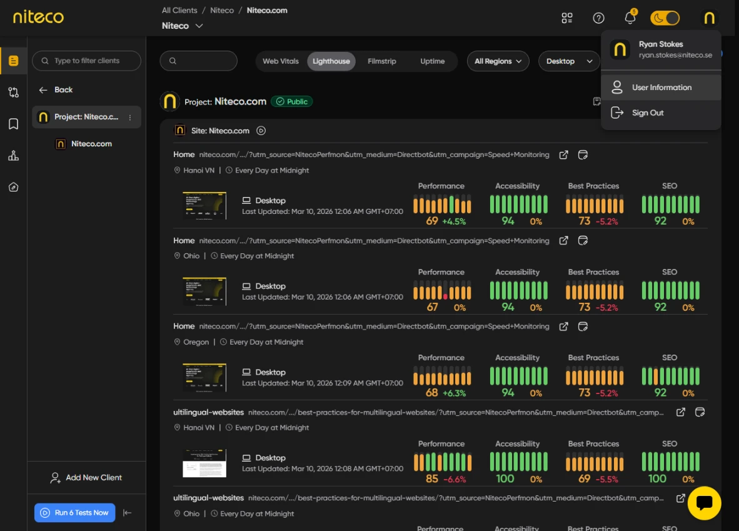This screenshot has width=739, height=531.
Task: Toggle the dark mode switch
Action: (x=665, y=18)
